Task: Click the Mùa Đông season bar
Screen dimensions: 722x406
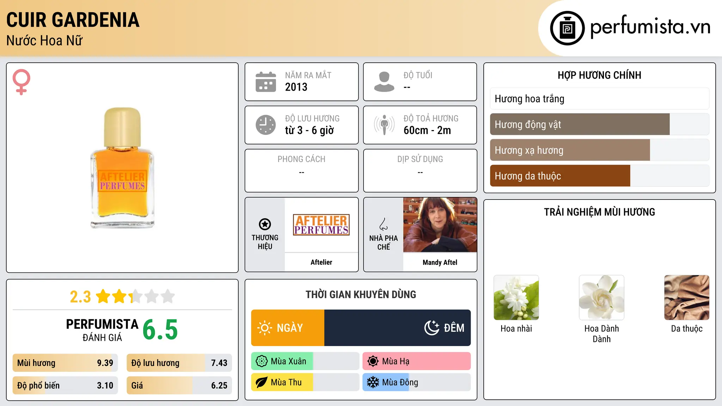Action: tap(417, 382)
